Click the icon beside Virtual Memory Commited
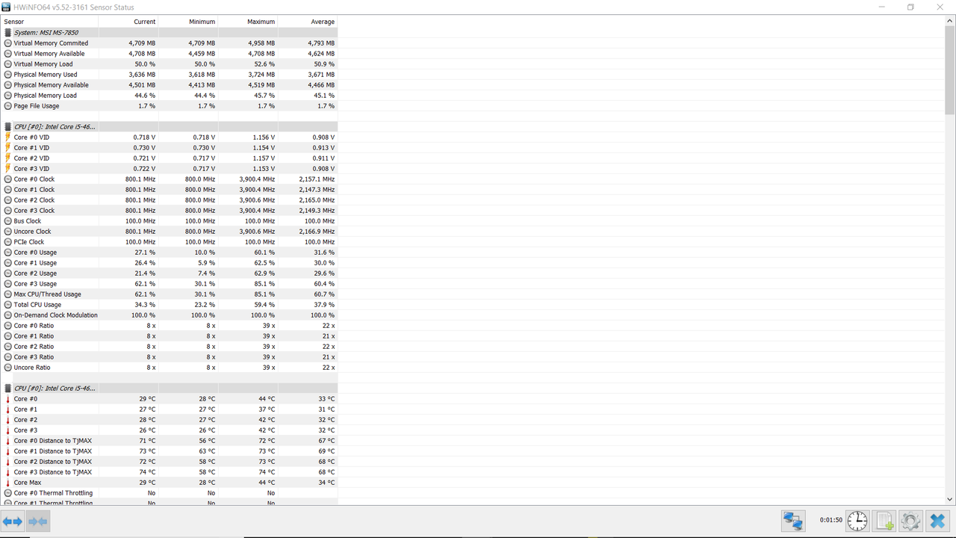Viewport: 956px width, 538px height. (7, 43)
